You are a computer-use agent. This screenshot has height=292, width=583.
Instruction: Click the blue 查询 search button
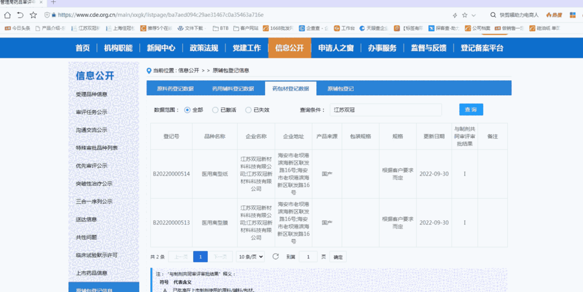(x=471, y=110)
